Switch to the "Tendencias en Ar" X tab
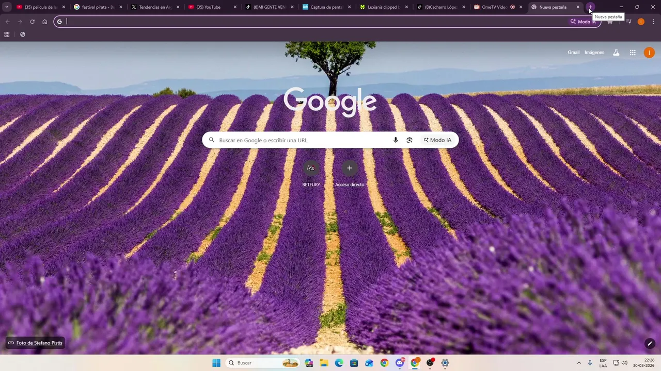The image size is (661, 371). (154, 7)
